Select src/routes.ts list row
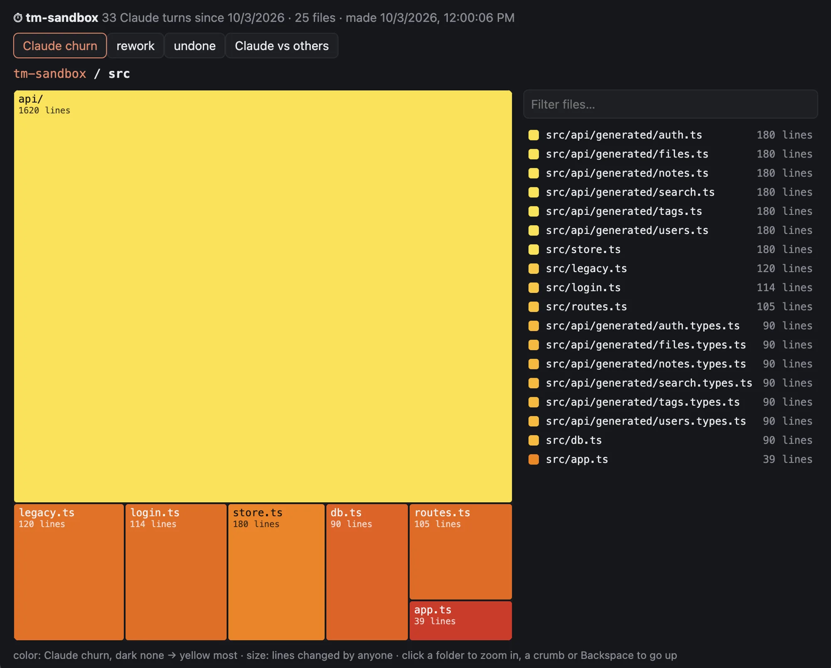 coord(671,307)
